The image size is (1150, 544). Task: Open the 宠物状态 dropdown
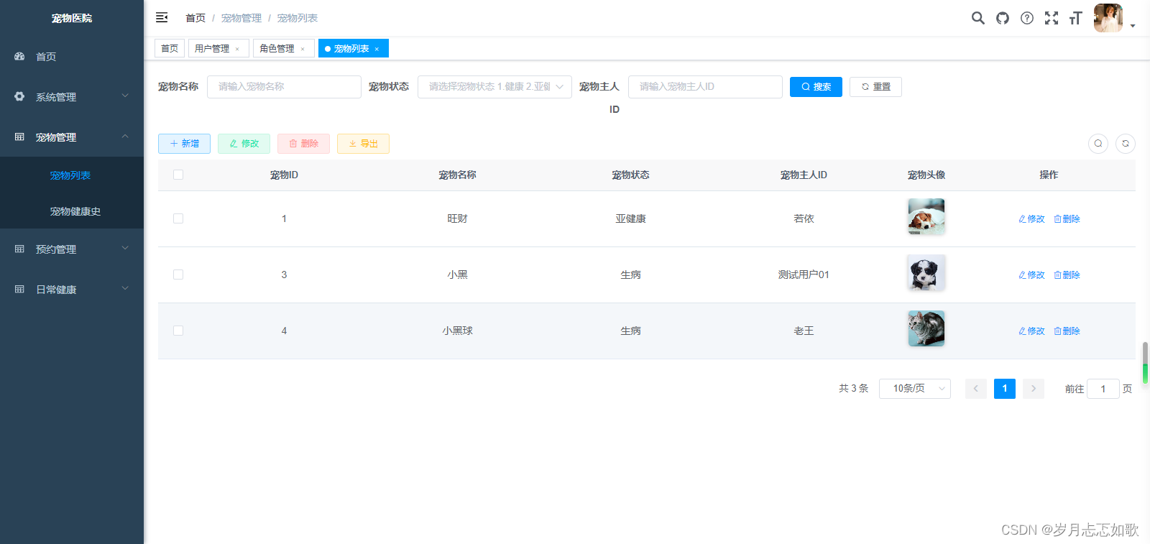[494, 87]
